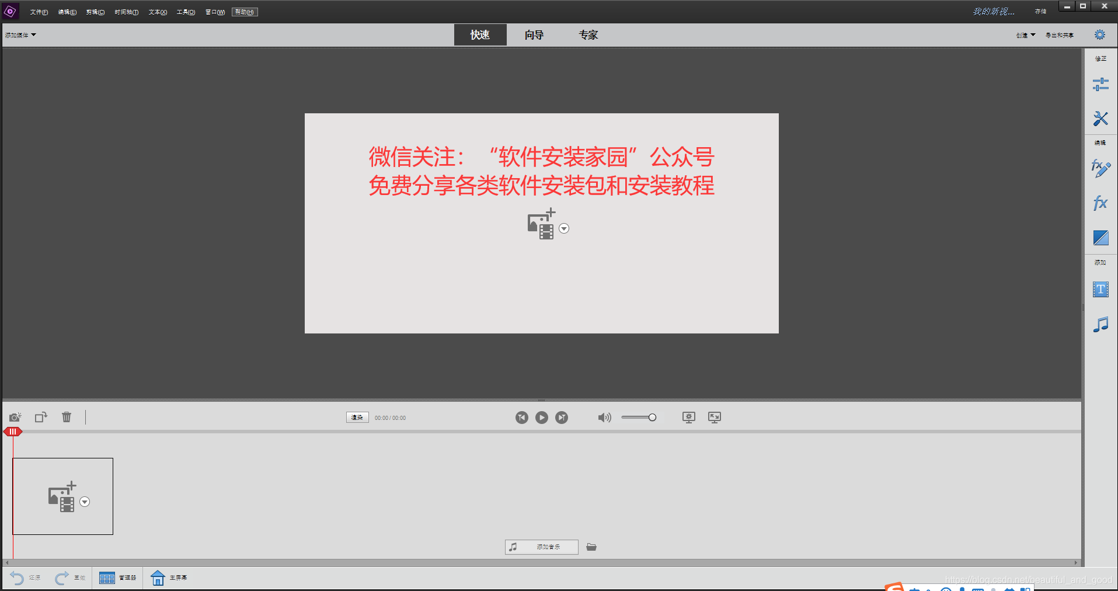This screenshot has height=591, width=1118.
Task: Switch to the 向导 mode tab
Action: [534, 35]
